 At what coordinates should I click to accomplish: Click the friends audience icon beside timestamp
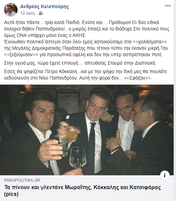41,13
